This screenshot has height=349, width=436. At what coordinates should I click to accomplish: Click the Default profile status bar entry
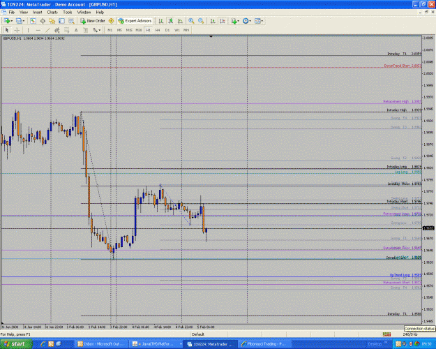[x=198, y=334]
